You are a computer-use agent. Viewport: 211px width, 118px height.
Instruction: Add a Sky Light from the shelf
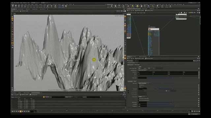[141, 6]
